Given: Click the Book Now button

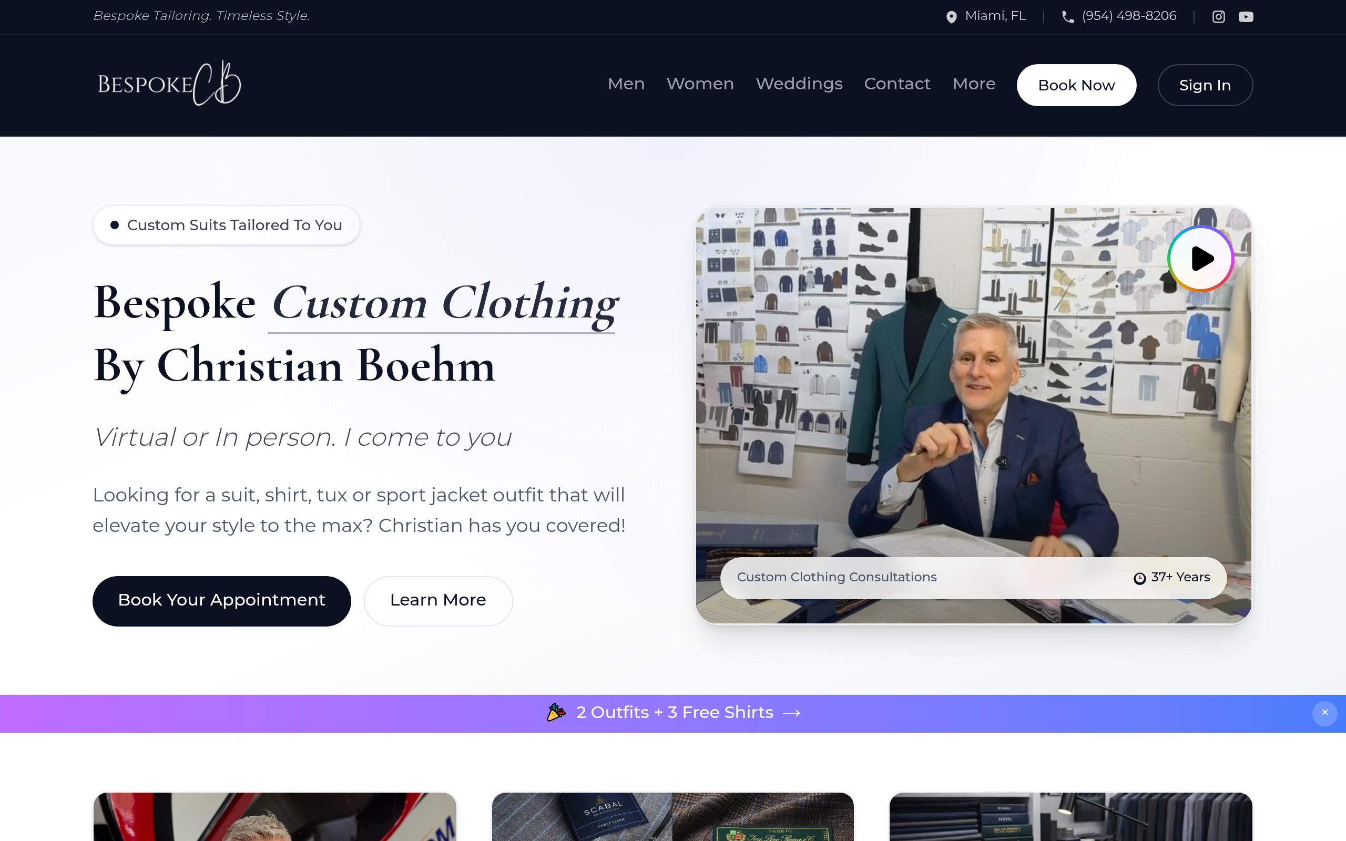Looking at the screenshot, I should [x=1076, y=85].
